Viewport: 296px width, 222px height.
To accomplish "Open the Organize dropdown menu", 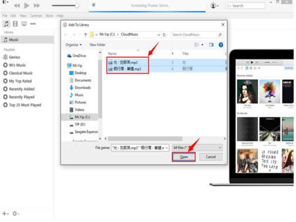I will pyautogui.click(x=73, y=45).
